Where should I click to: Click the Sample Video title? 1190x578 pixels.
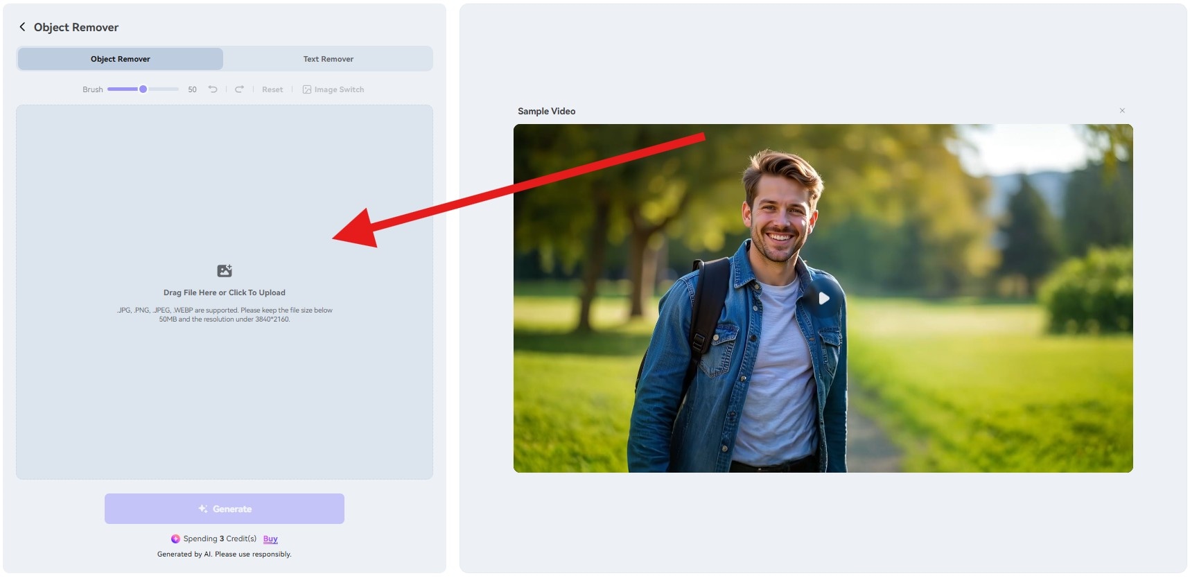point(546,111)
